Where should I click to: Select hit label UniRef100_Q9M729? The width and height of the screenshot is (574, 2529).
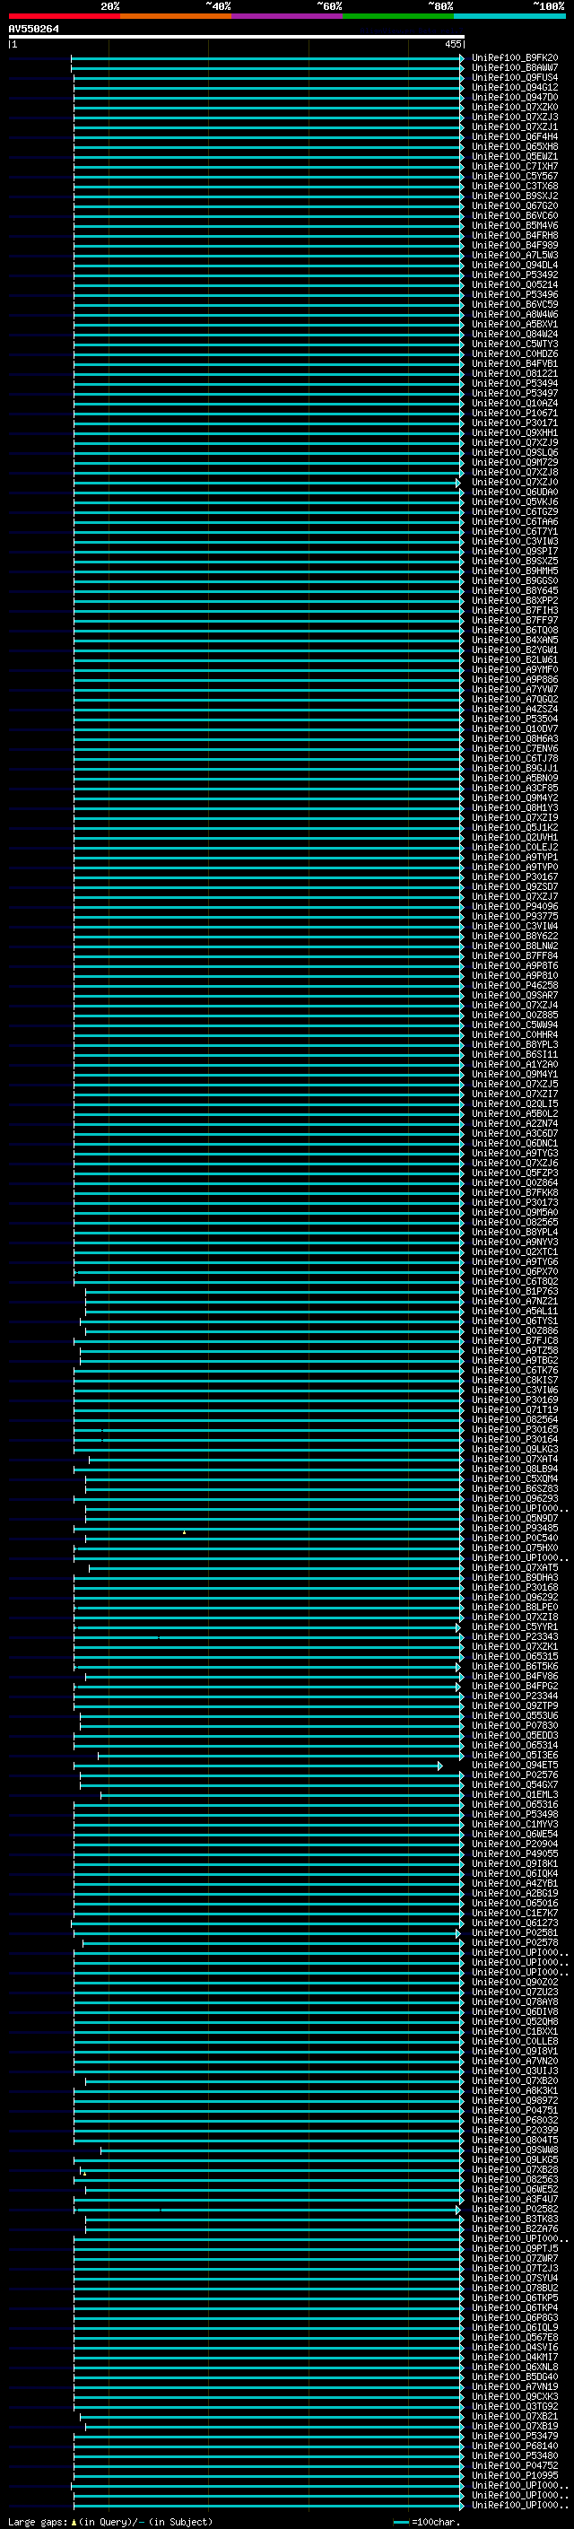(x=515, y=462)
